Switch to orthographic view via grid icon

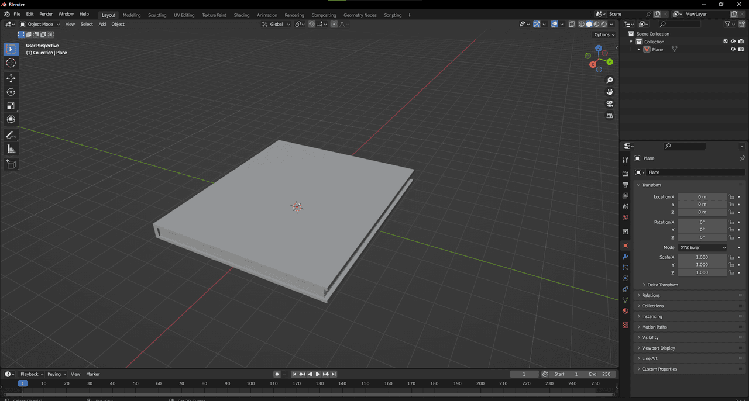click(x=610, y=116)
